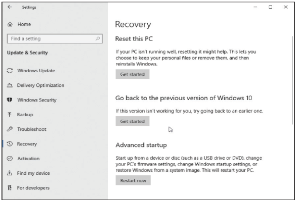
Task: Click the Find my device icon
Action: 10,173
